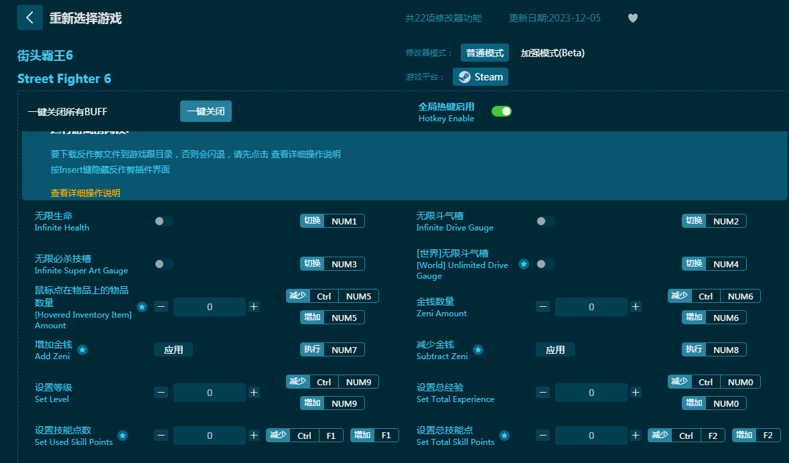Enable Infinite Drive Gauge toggle

(x=546, y=221)
